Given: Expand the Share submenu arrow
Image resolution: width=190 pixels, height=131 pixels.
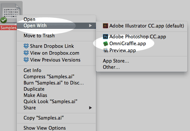Looking at the screenshot, I should tap(90, 108).
